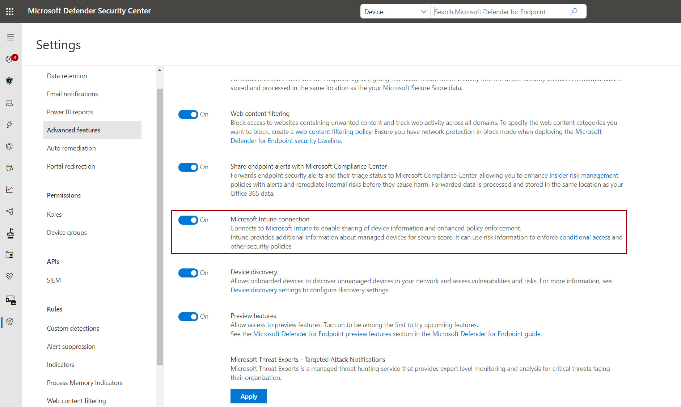Open the conditional access link
Screen dimensions: 681x407
point(585,237)
